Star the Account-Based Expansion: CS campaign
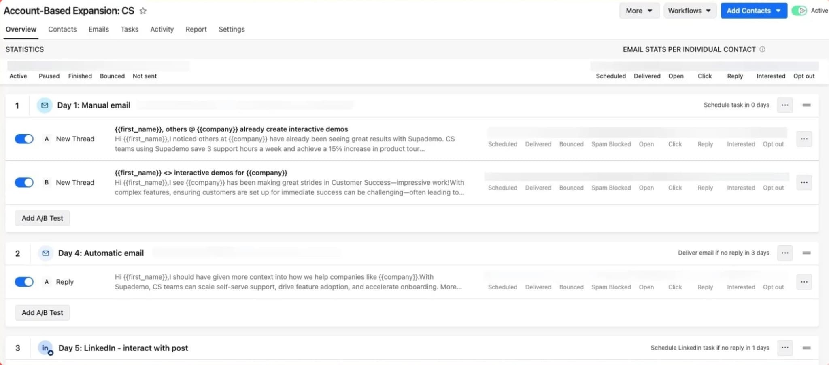This screenshot has height=365, width=829. (x=142, y=11)
